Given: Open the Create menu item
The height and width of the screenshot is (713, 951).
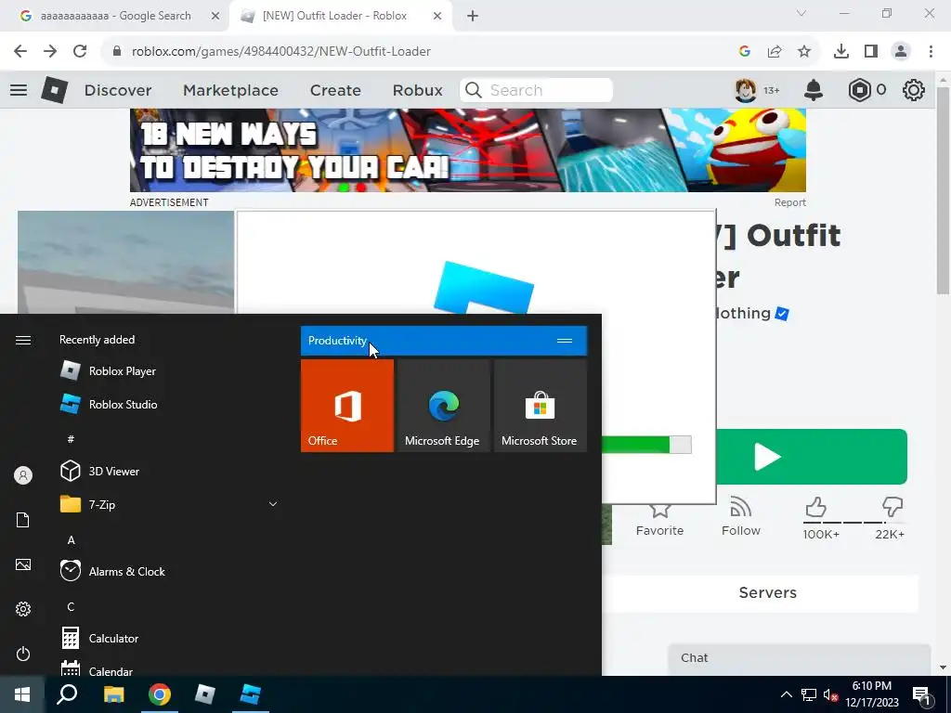Looking at the screenshot, I should pyautogui.click(x=335, y=90).
